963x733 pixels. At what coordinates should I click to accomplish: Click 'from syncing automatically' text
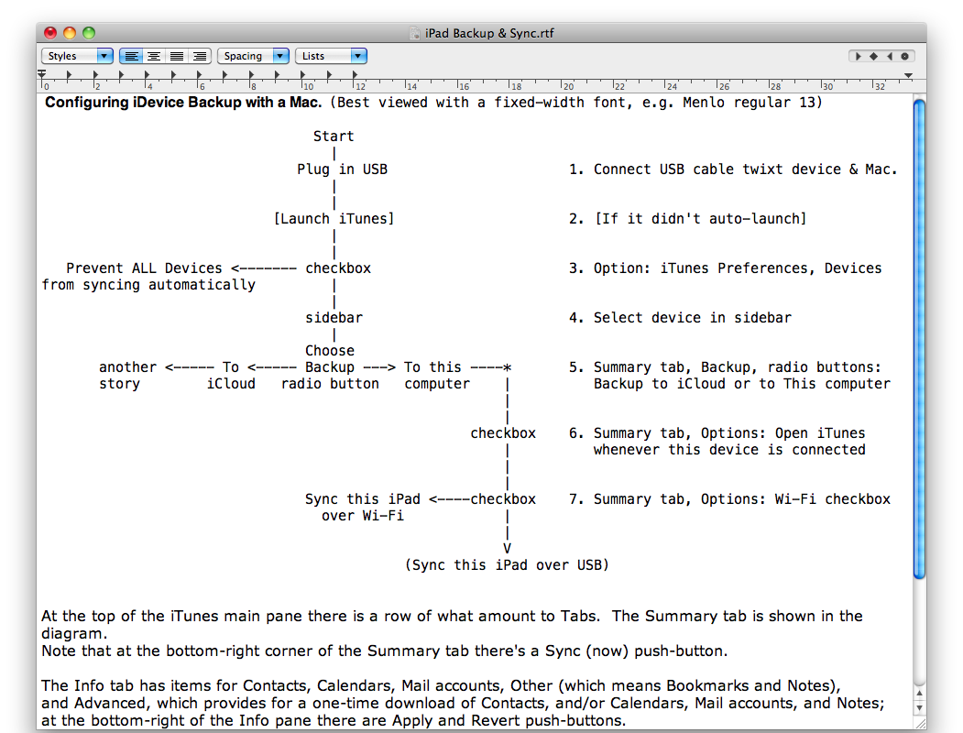(148, 285)
